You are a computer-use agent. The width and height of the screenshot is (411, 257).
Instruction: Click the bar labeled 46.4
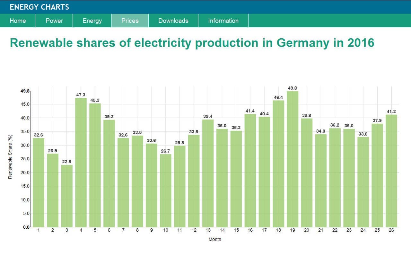pyautogui.click(x=278, y=164)
